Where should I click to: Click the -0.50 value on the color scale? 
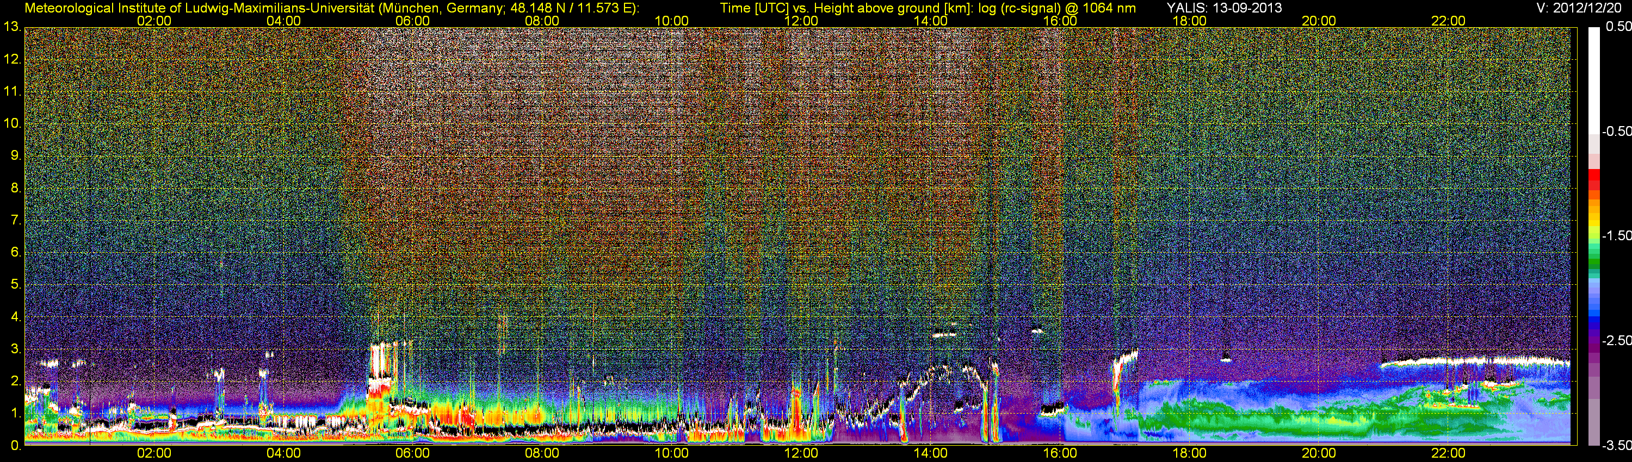[x=1617, y=131]
